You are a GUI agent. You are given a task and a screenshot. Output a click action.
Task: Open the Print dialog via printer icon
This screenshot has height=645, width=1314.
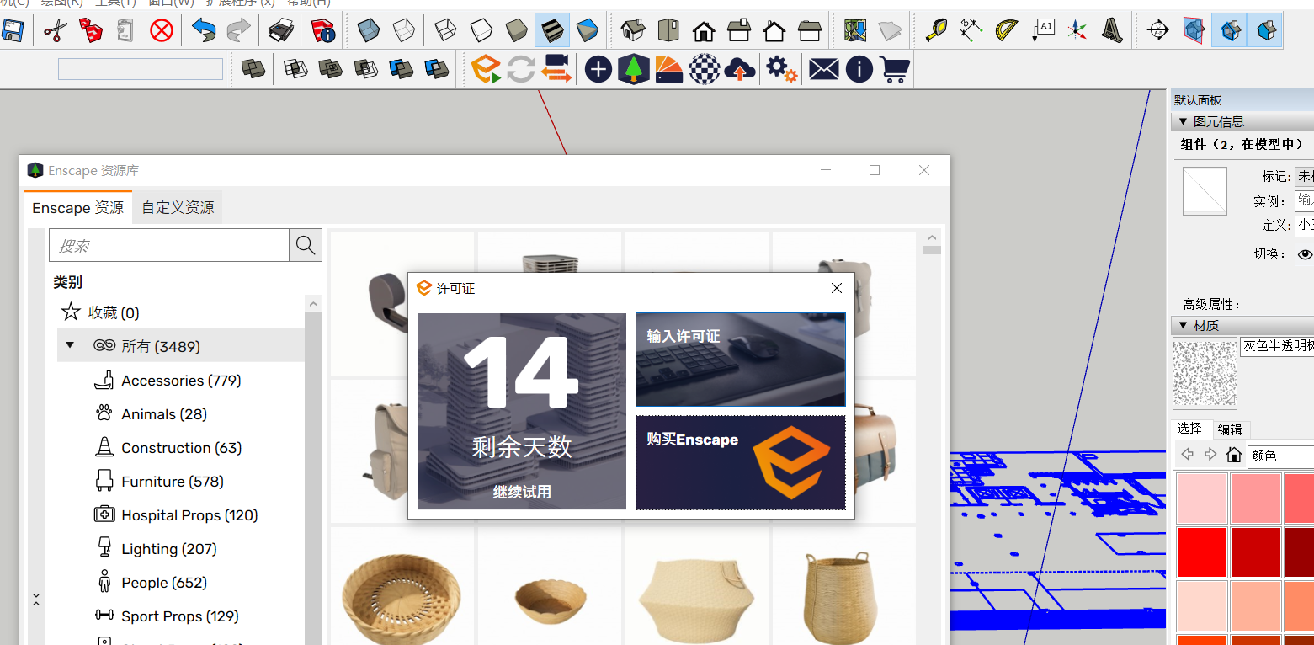[x=281, y=31]
